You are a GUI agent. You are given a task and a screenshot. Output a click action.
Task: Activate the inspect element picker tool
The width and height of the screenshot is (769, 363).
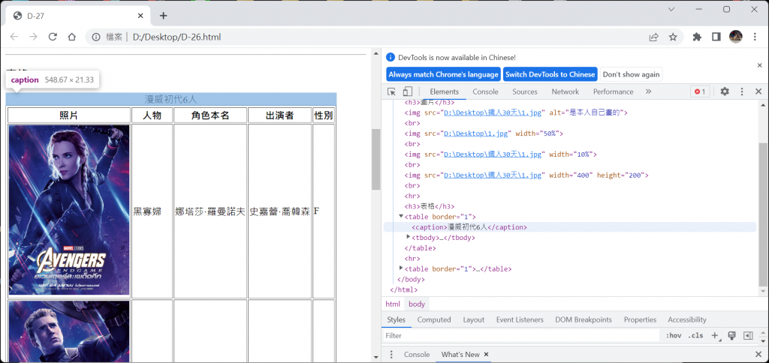[x=391, y=91]
